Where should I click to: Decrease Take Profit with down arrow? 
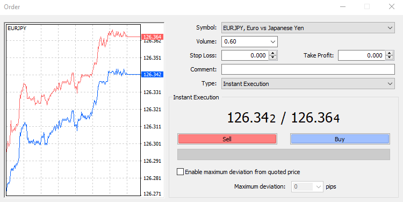(390, 57)
